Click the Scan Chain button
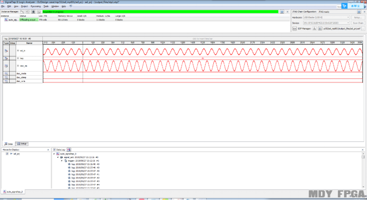Image resolution: width=367 pixels, height=200 pixels. coord(358,23)
